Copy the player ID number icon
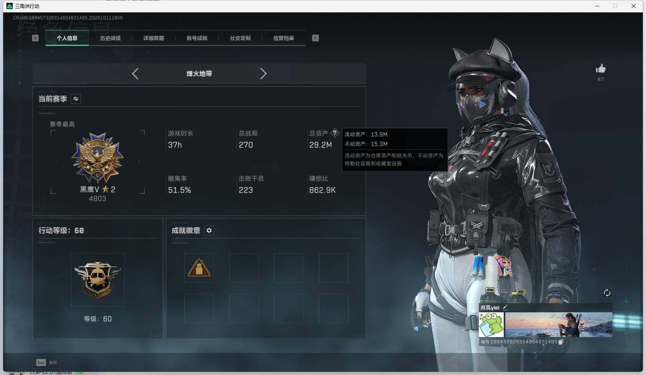 click(561, 342)
